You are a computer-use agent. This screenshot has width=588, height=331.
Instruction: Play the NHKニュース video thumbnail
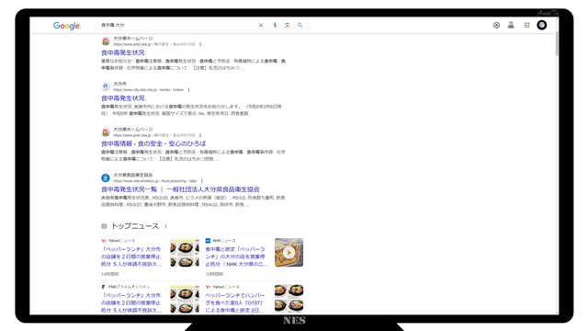click(288, 253)
